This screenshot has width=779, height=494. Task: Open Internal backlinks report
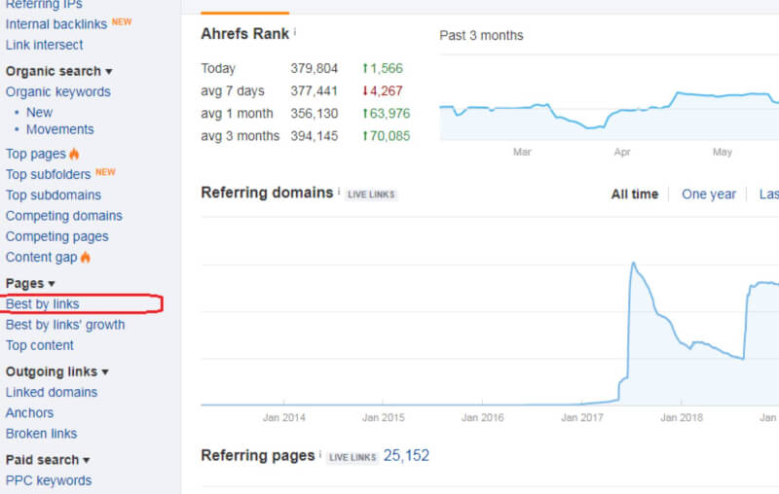(56, 24)
